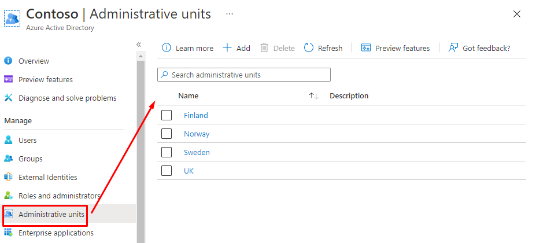Click the sidebar vertical scrollbar
The width and height of the screenshot is (536, 243).
click(x=141, y=145)
